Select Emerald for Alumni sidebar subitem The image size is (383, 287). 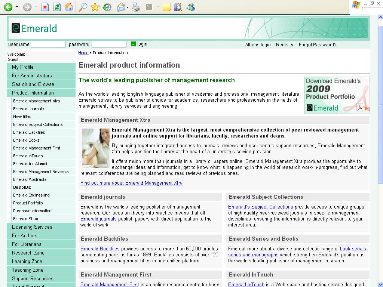click(x=43, y=164)
